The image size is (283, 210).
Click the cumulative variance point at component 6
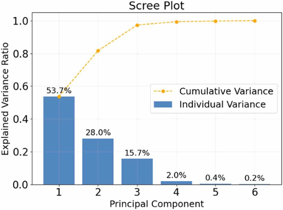(255, 21)
